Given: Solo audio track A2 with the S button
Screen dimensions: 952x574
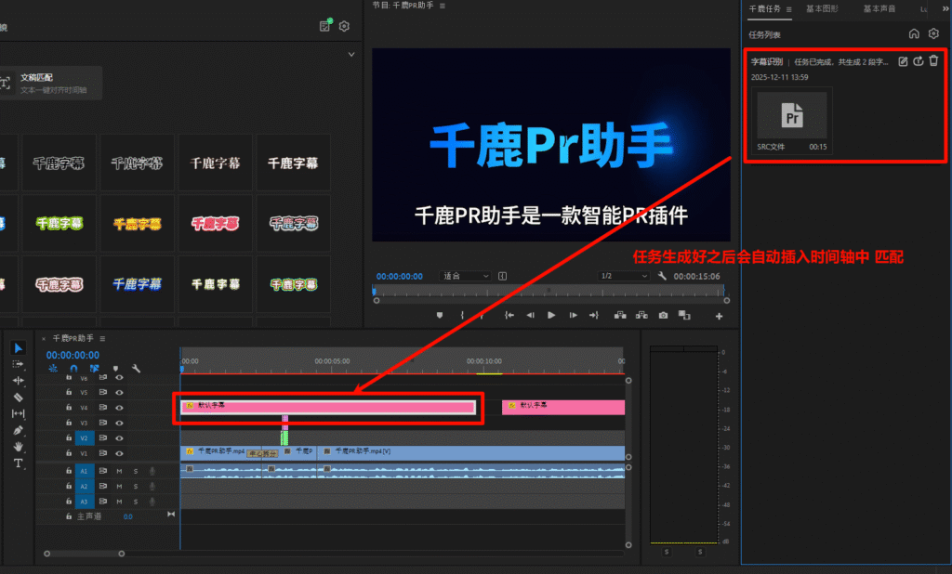Looking at the screenshot, I should coord(136,487).
